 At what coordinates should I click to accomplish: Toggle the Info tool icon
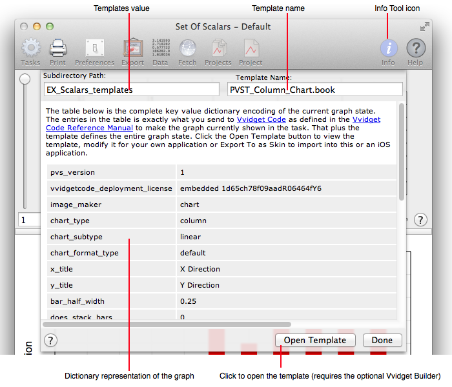389,48
